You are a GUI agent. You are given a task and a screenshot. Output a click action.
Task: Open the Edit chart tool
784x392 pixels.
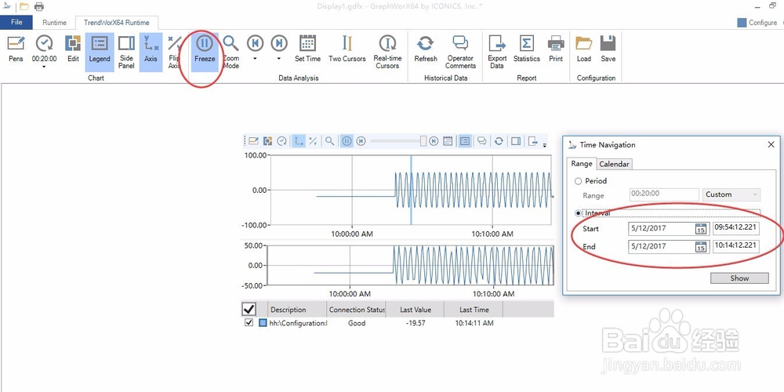[73, 49]
